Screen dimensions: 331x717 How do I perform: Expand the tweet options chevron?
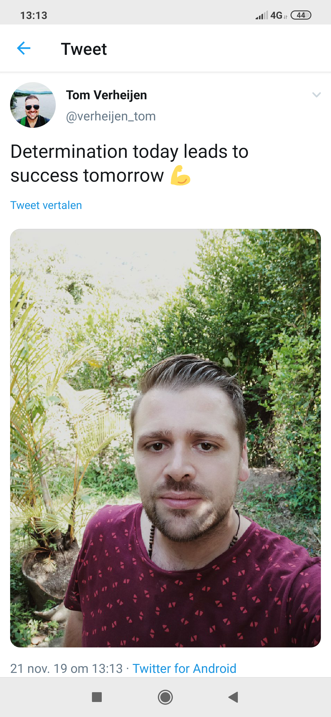[x=316, y=95]
